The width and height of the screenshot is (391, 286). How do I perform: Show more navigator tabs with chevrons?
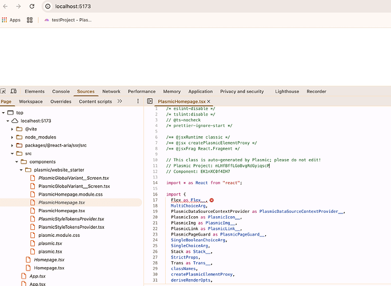[119, 101]
